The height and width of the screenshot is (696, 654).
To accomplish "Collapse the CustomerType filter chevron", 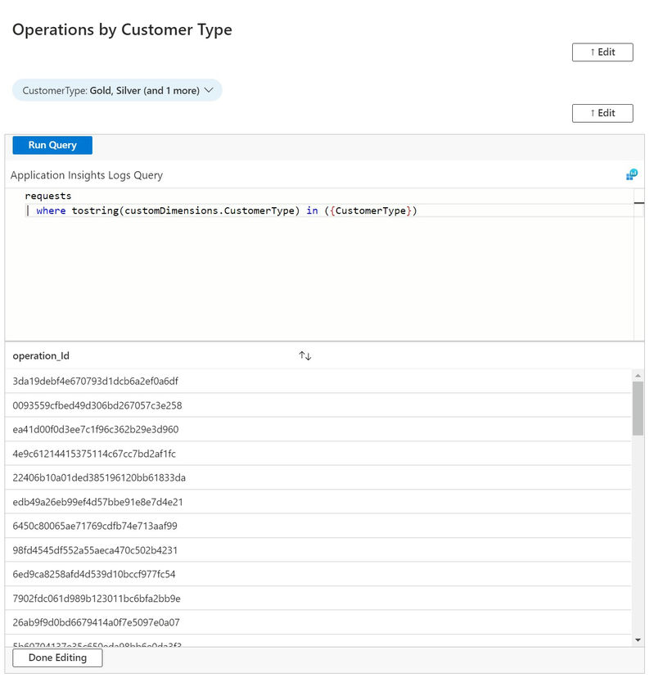I will coord(210,90).
